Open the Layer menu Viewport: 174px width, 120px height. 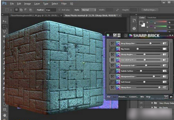point(37,4)
